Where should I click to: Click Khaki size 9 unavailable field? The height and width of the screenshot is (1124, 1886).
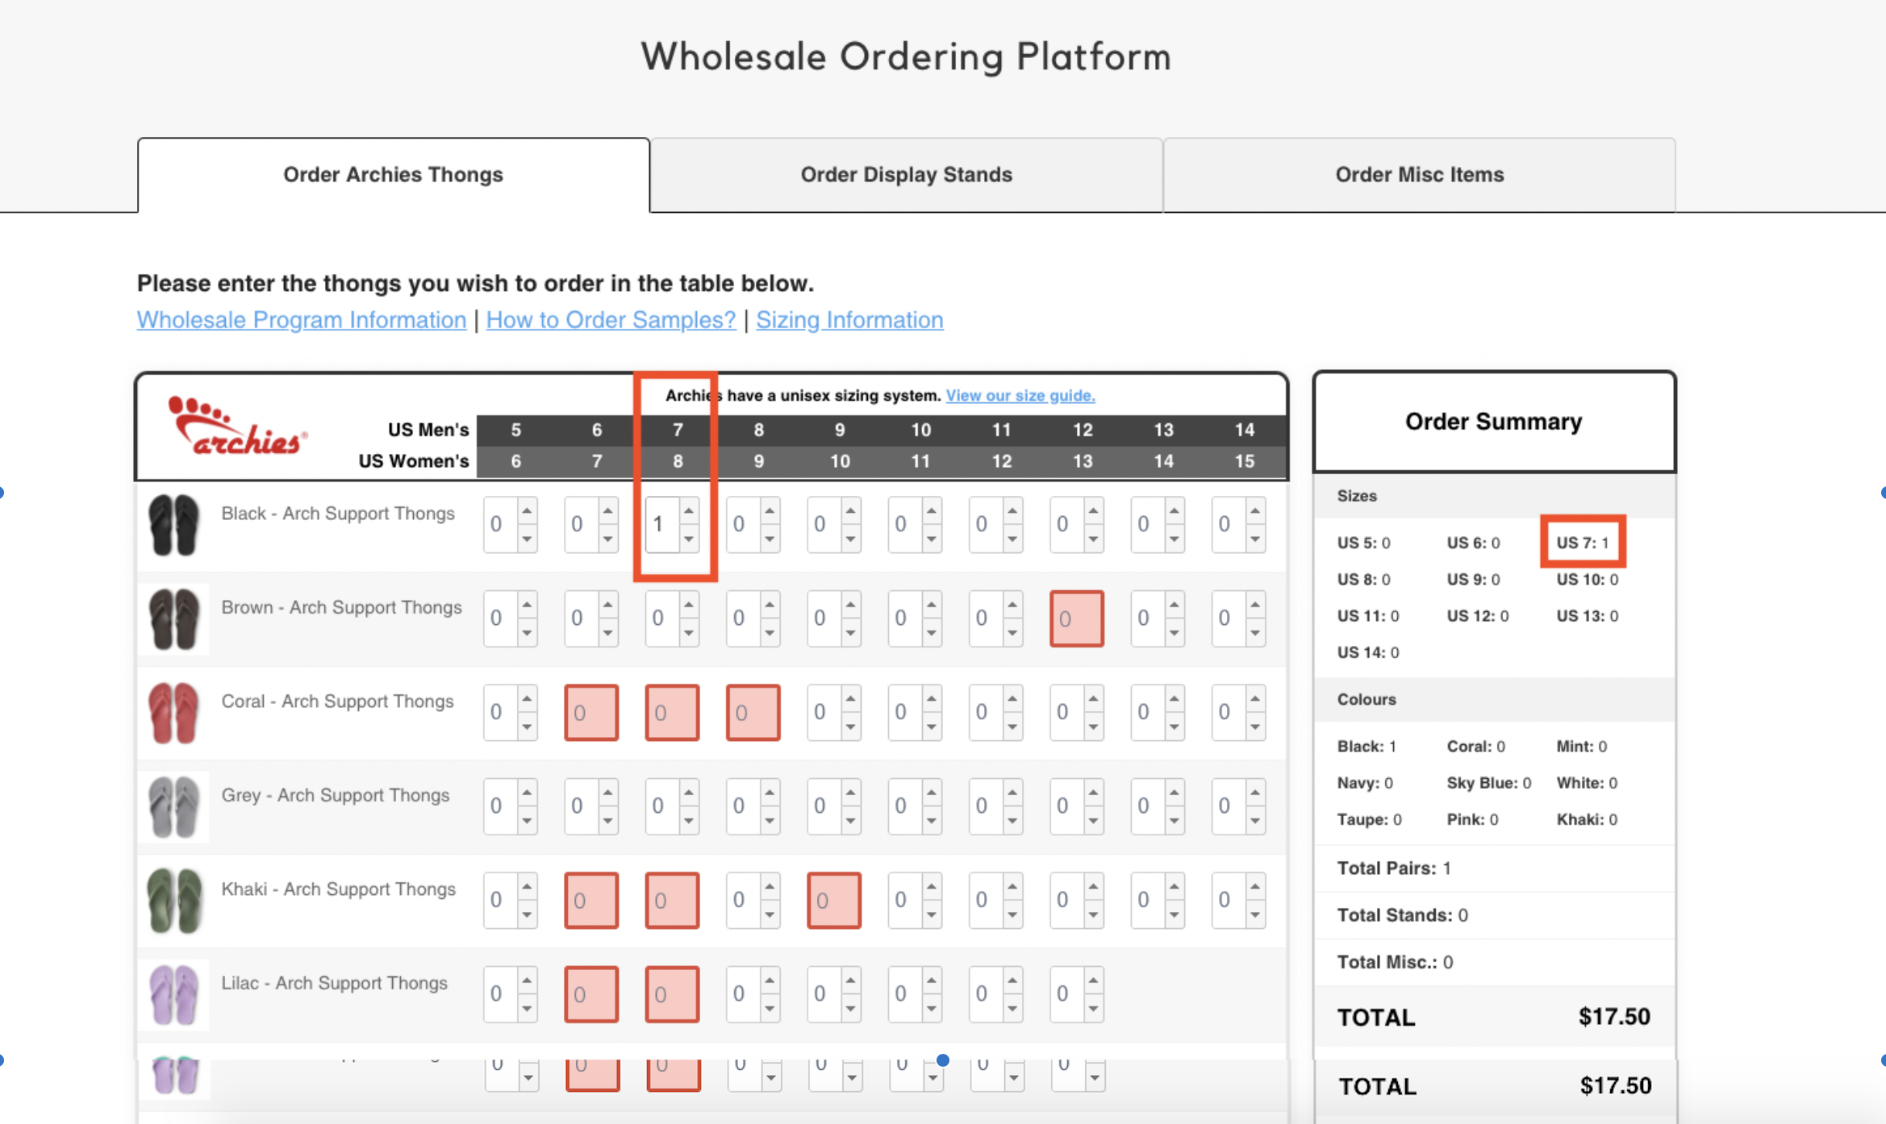[x=834, y=900]
